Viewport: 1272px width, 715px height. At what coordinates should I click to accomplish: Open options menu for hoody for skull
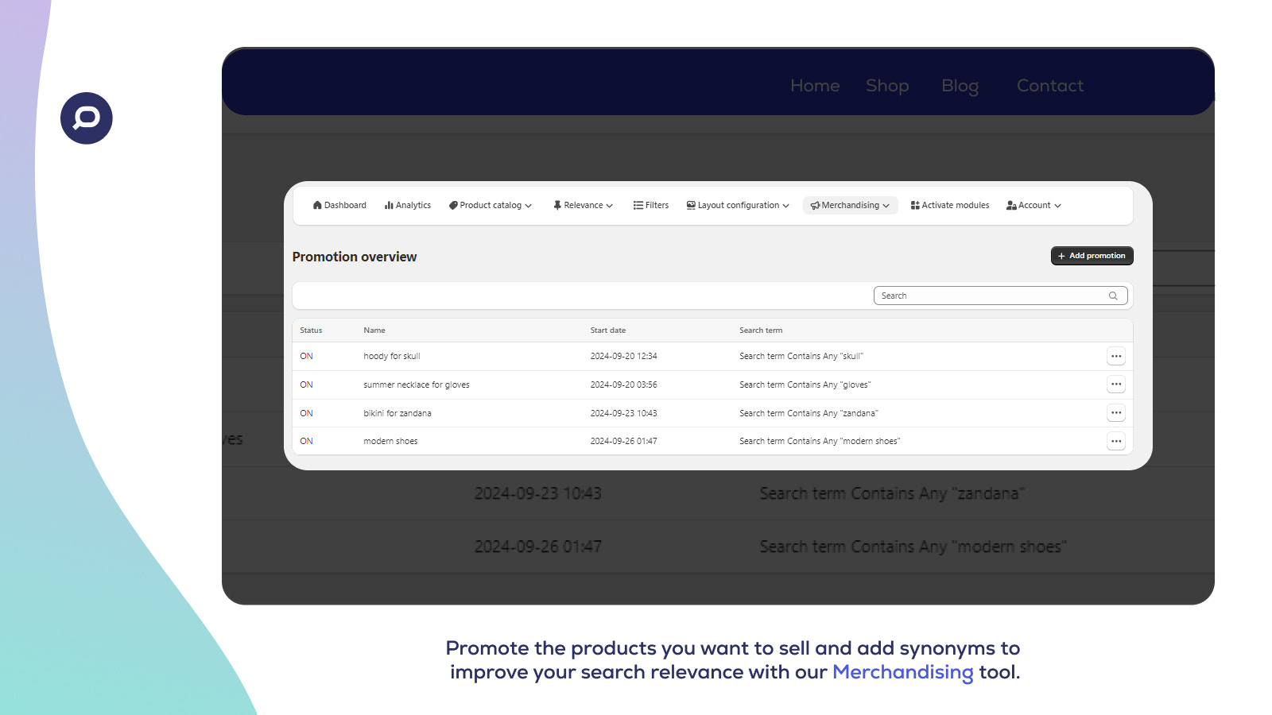click(x=1116, y=356)
